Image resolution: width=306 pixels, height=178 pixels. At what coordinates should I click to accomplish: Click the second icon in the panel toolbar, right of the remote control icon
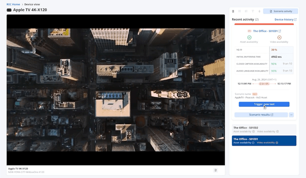240,11
